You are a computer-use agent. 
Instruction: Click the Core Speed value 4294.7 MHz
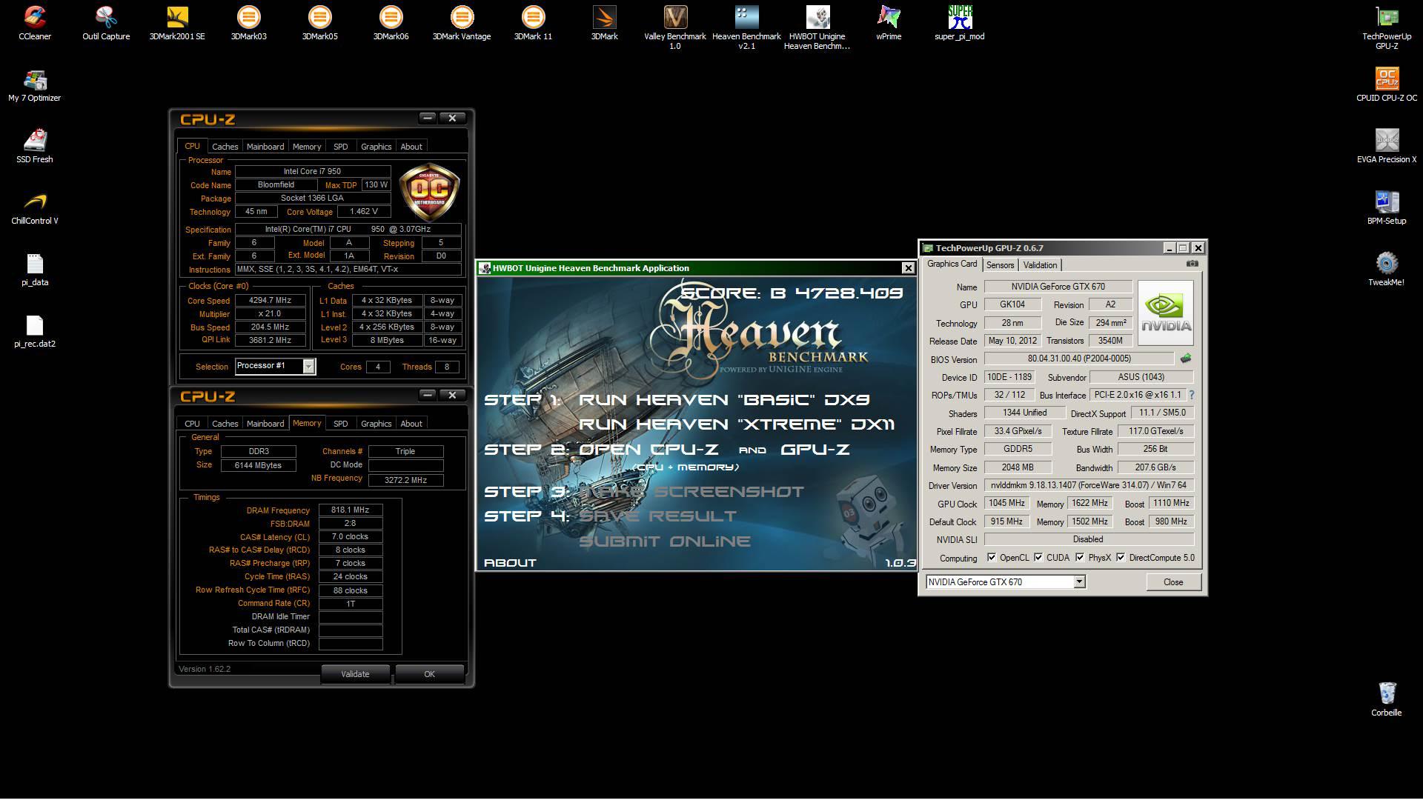pos(270,301)
